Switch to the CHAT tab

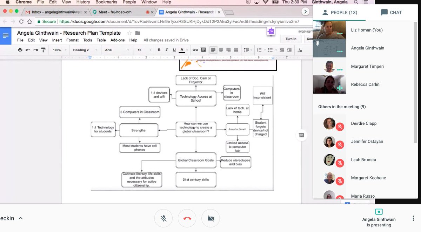[x=392, y=13]
